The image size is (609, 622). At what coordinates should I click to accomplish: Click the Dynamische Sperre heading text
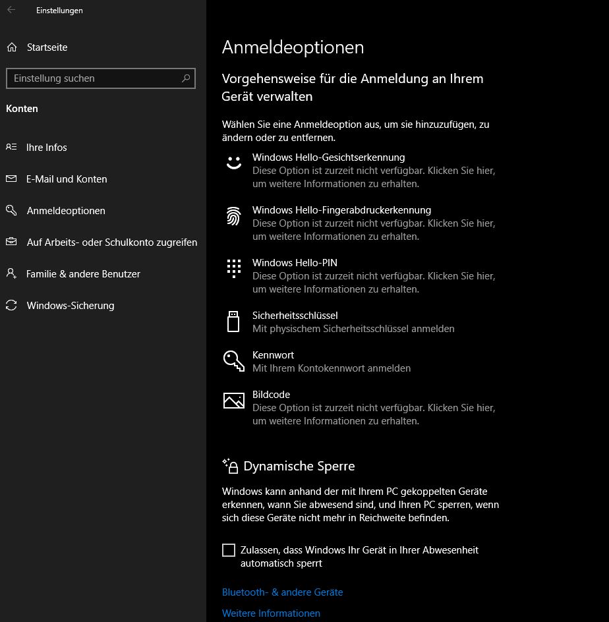[299, 466]
